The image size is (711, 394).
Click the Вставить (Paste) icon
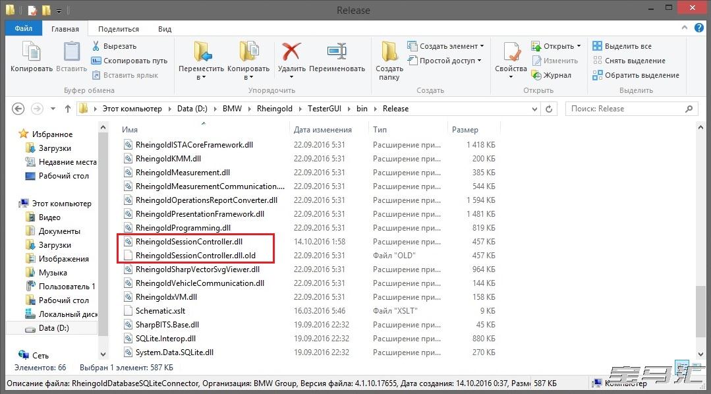71,51
